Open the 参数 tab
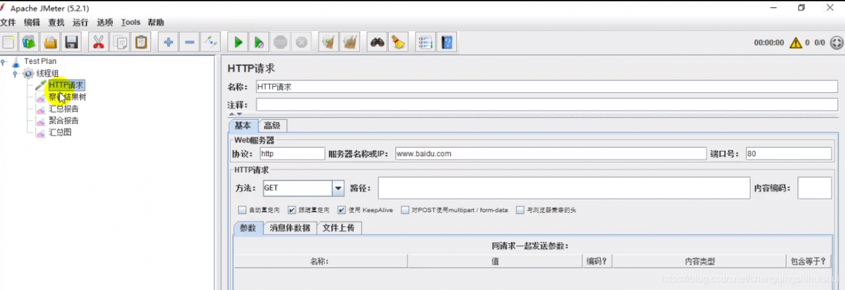The height and width of the screenshot is (290, 845). pyautogui.click(x=248, y=228)
